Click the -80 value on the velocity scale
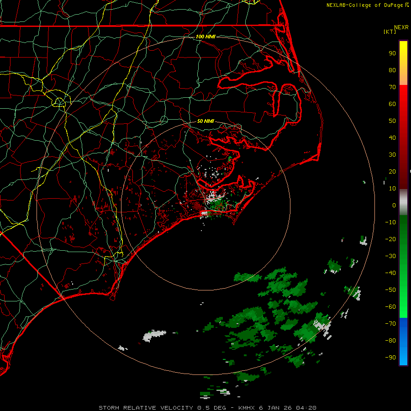 point(390,341)
